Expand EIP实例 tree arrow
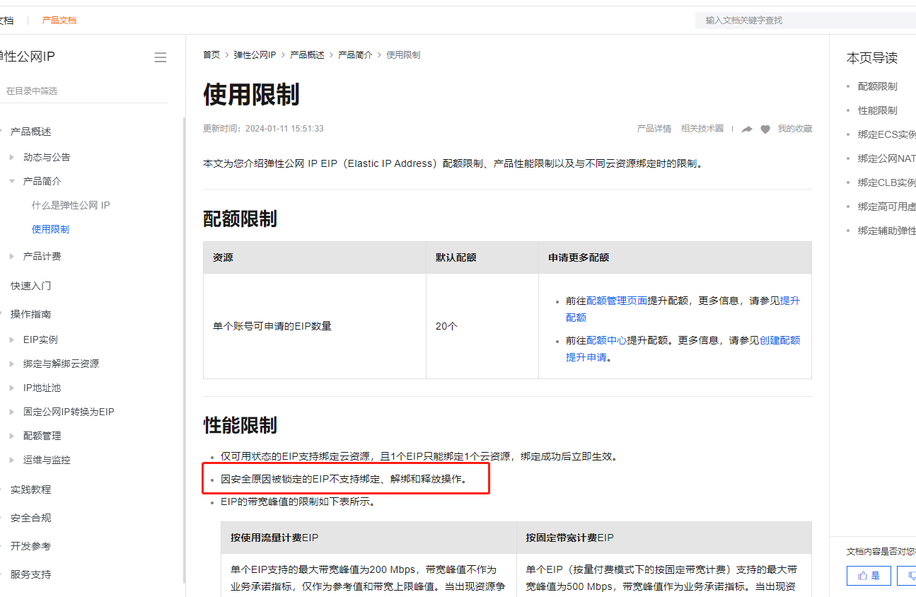The width and height of the screenshot is (916, 597). 12,340
